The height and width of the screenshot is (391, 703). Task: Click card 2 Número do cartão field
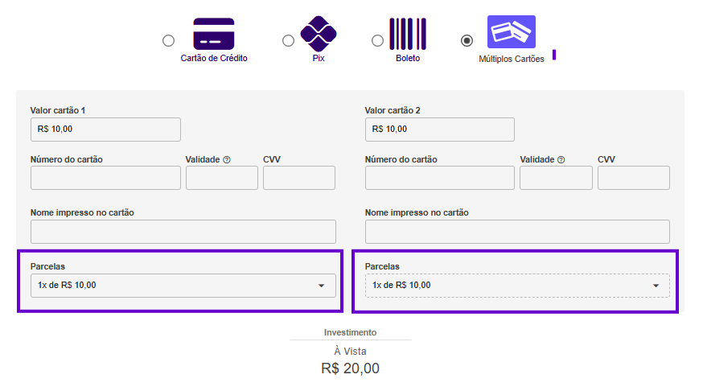(x=440, y=178)
